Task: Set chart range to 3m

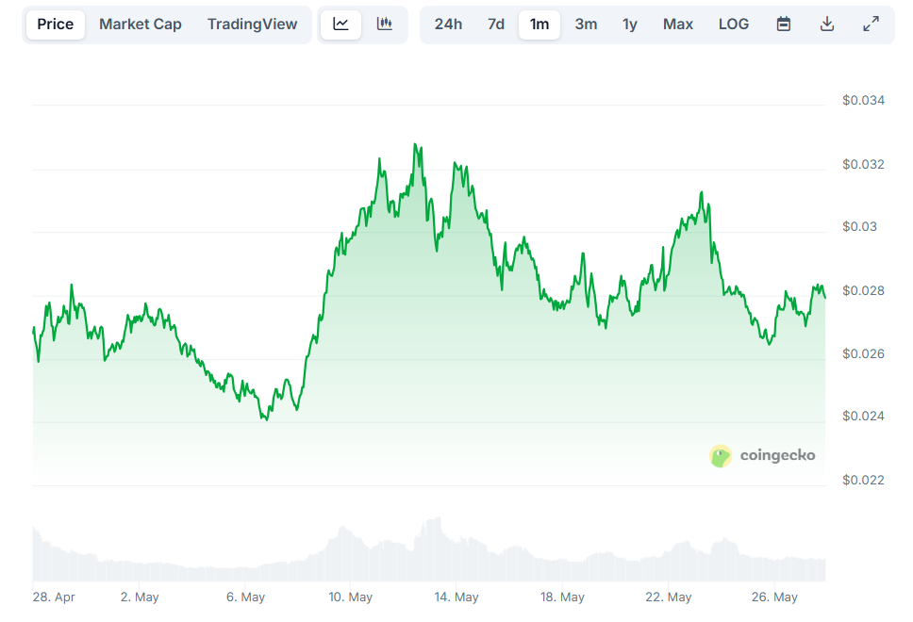Action: [x=586, y=24]
